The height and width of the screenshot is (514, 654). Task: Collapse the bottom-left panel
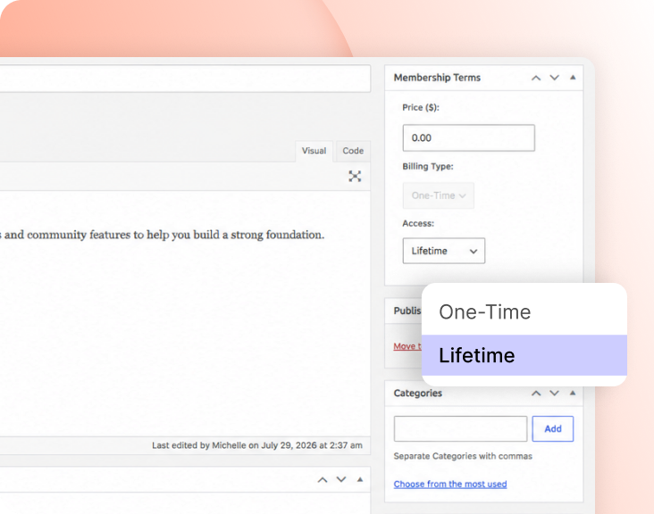click(360, 479)
